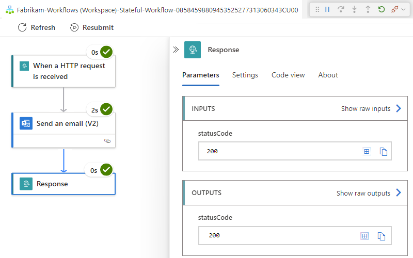
Task: Click the debug Step Into icon
Action: coord(355,9)
